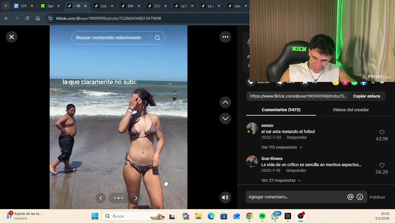Open Microsoft Store from the taskbar
Viewport: 395px width, 223px height.
[224, 216]
